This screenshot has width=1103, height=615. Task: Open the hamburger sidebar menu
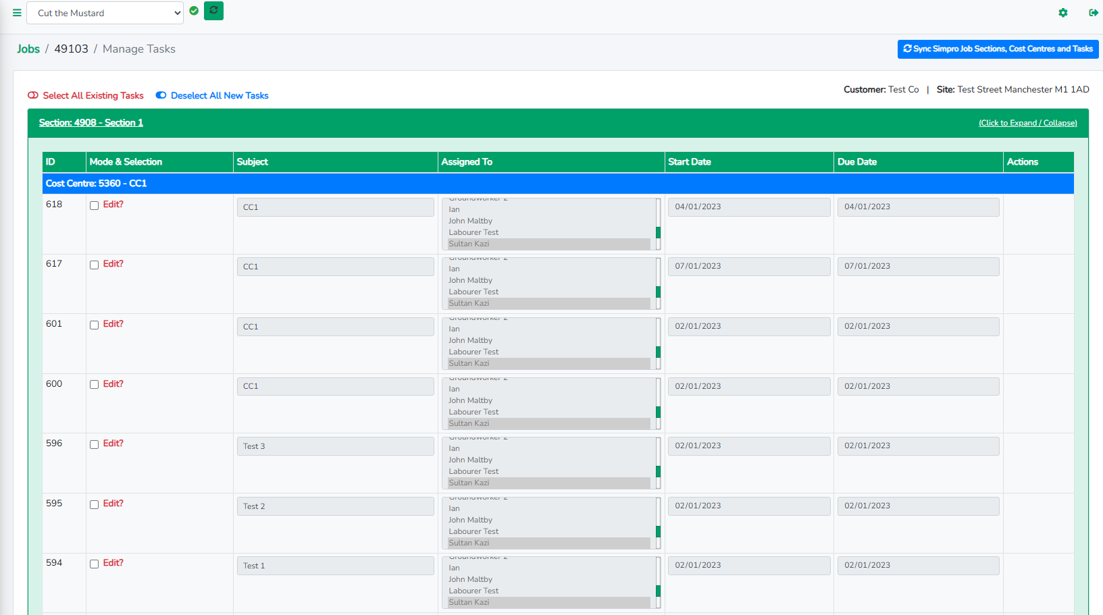tap(17, 13)
